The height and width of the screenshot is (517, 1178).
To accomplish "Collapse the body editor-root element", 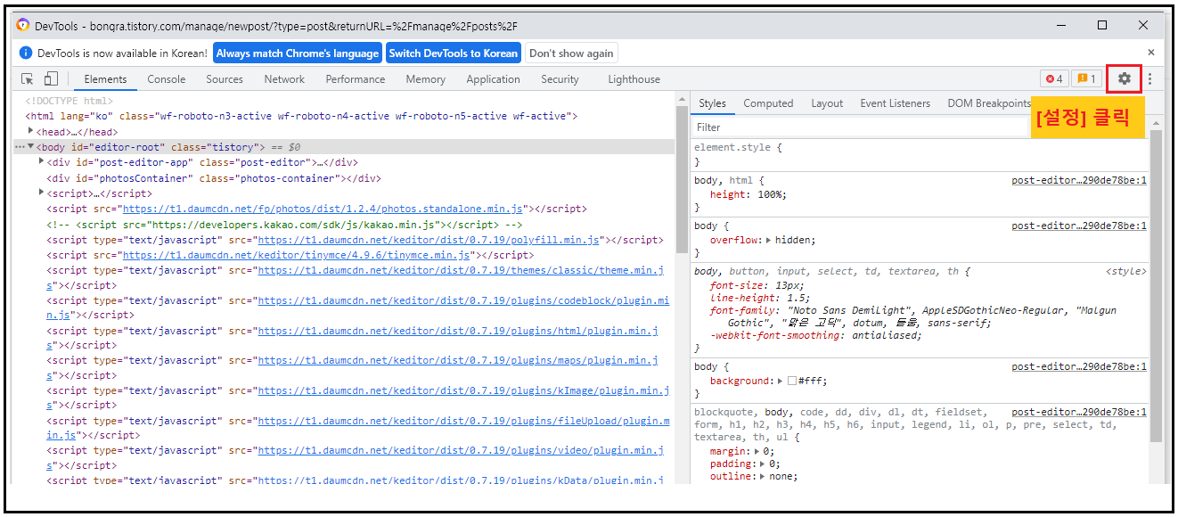I will tap(31, 147).
